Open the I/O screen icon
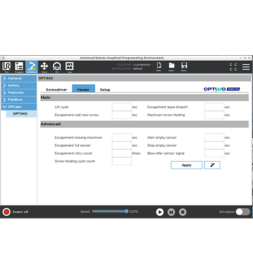The image size is (253, 274). pos(57,67)
